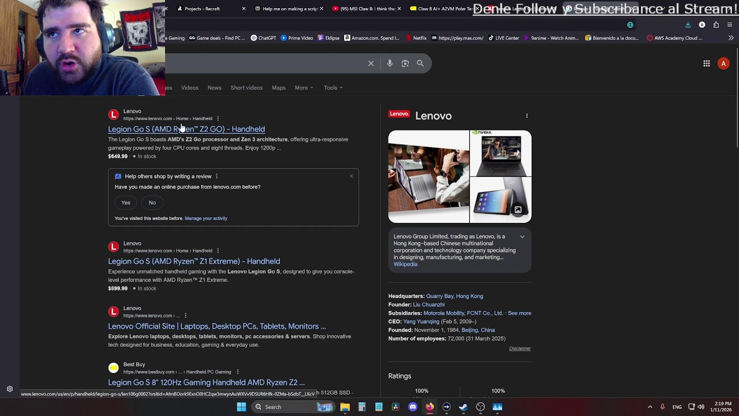
Task: Open 'Legion Go S (AMD Ryzen Z1 Extreme)' result
Action: 194,262
